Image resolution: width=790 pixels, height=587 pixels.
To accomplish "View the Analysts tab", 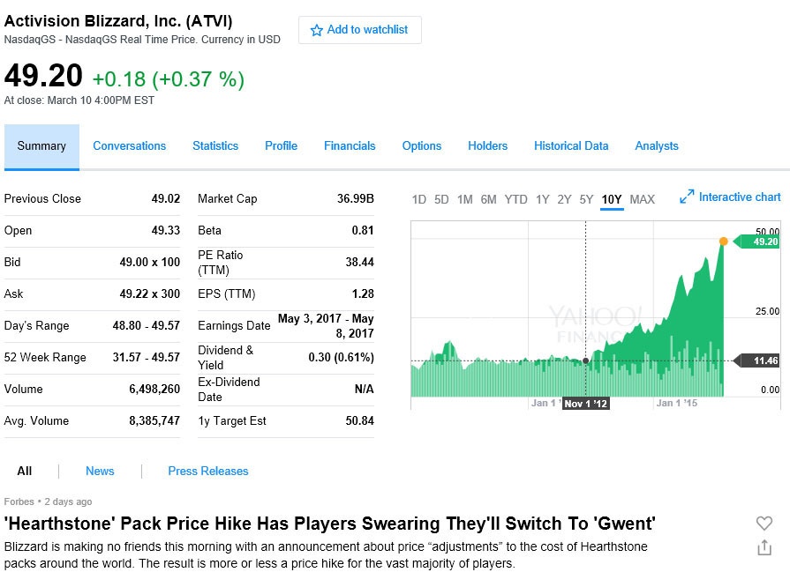I will click(x=657, y=146).
